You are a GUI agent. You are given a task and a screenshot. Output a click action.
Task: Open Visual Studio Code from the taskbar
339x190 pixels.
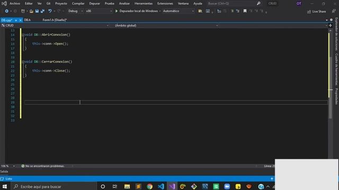(161, 186)
